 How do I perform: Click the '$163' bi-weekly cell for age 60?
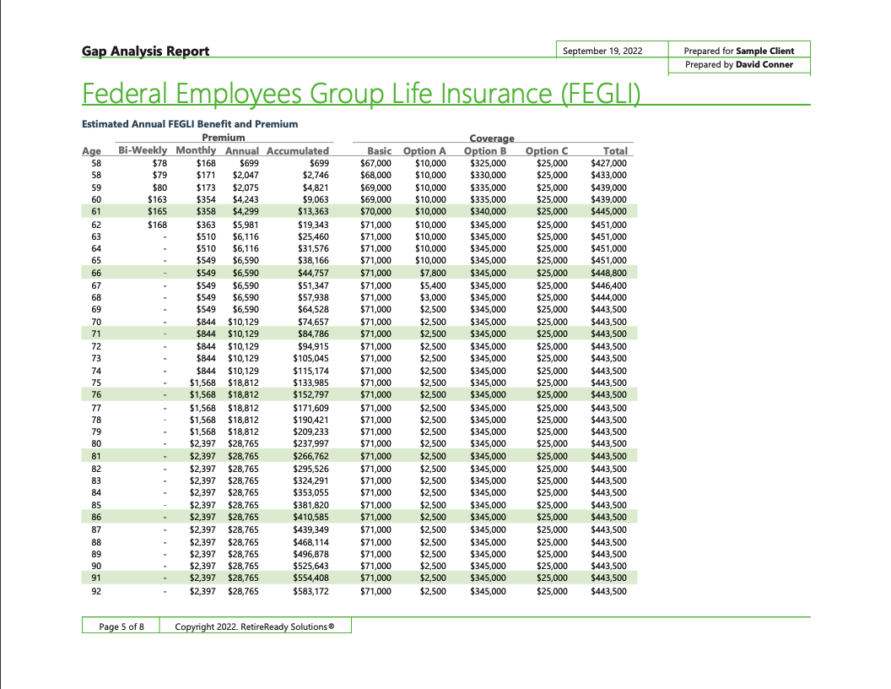pos(158,199)
